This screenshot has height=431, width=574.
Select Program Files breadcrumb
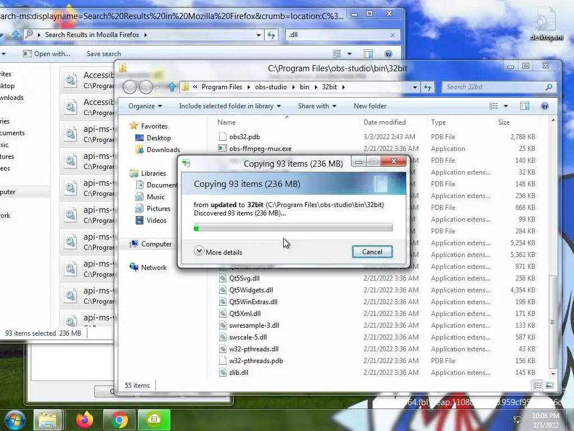[x=221, y=87]
